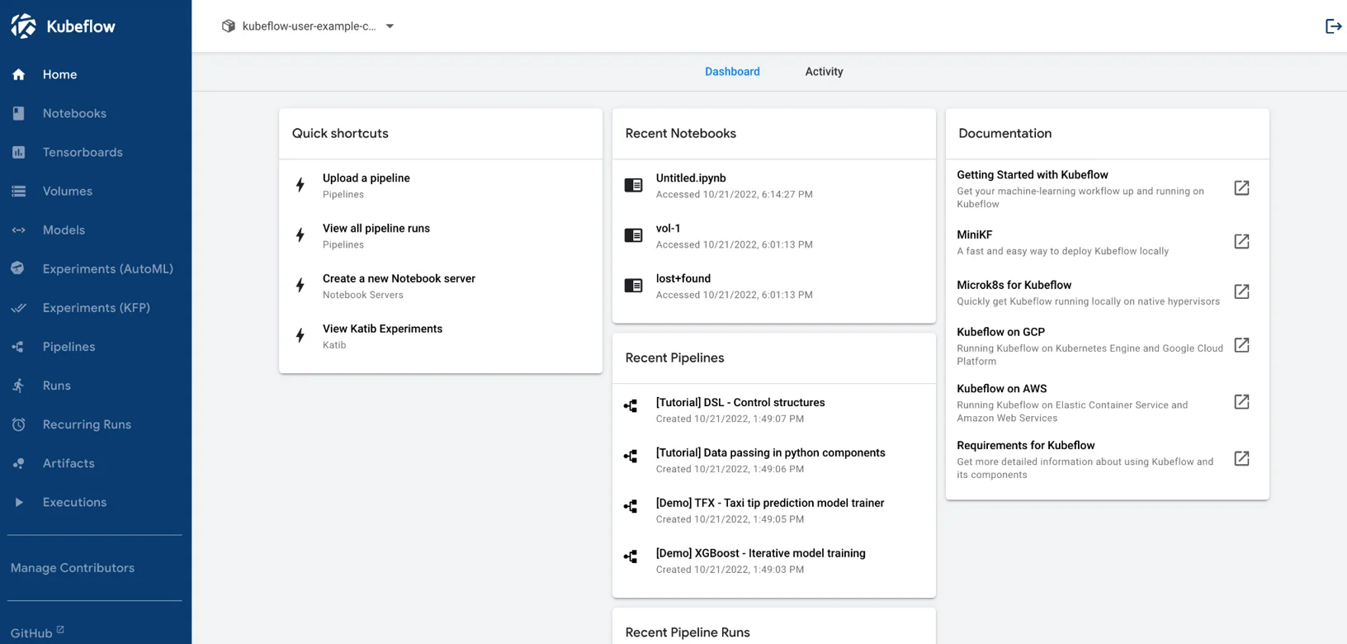Go to Pipelines in the sidebar
Image resolution: width=1347 pixels, height=644 pixels.
coord(69,347)
